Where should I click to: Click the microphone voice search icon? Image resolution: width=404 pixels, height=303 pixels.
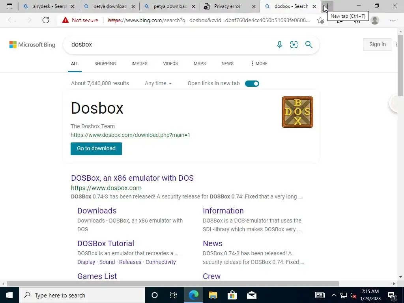pos(280,45)
